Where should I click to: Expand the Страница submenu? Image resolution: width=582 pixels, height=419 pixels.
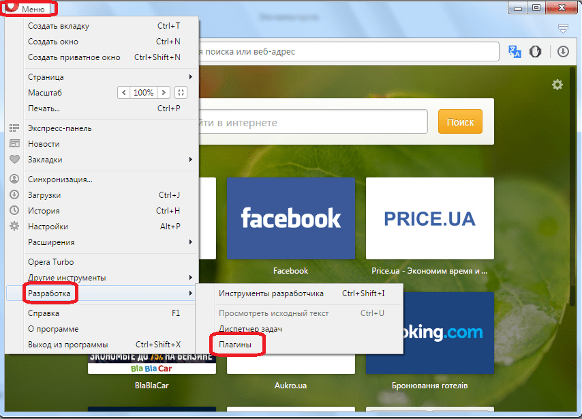[109, 77]
